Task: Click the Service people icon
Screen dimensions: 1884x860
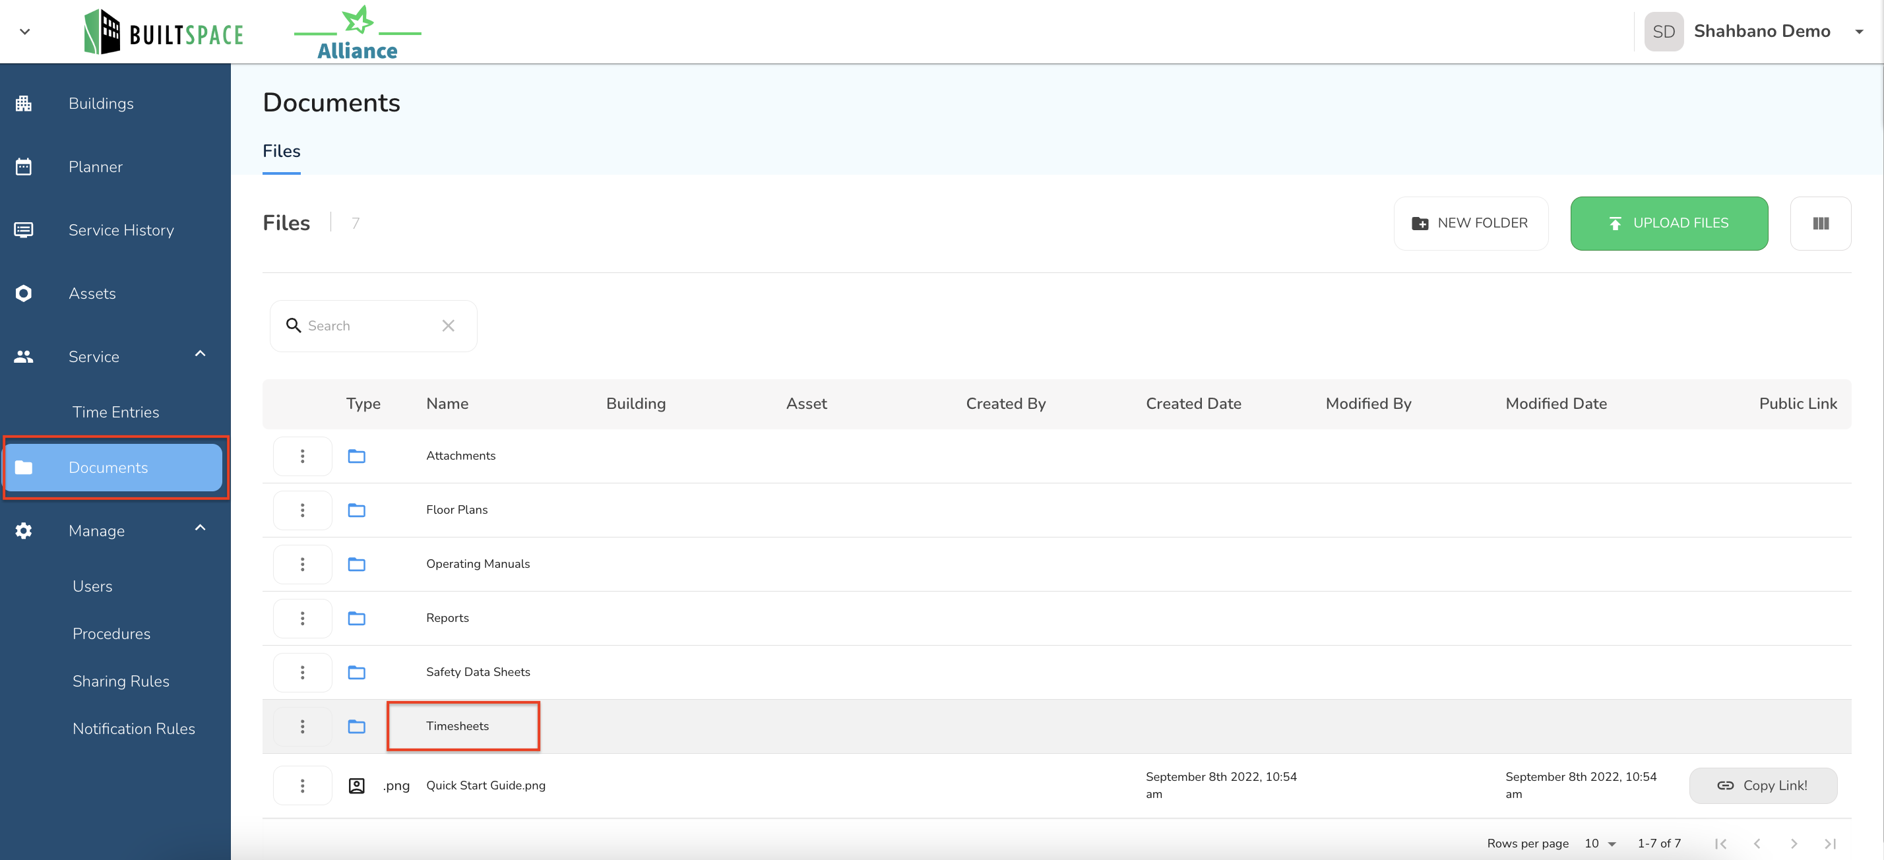Action: tap(23, 356)
